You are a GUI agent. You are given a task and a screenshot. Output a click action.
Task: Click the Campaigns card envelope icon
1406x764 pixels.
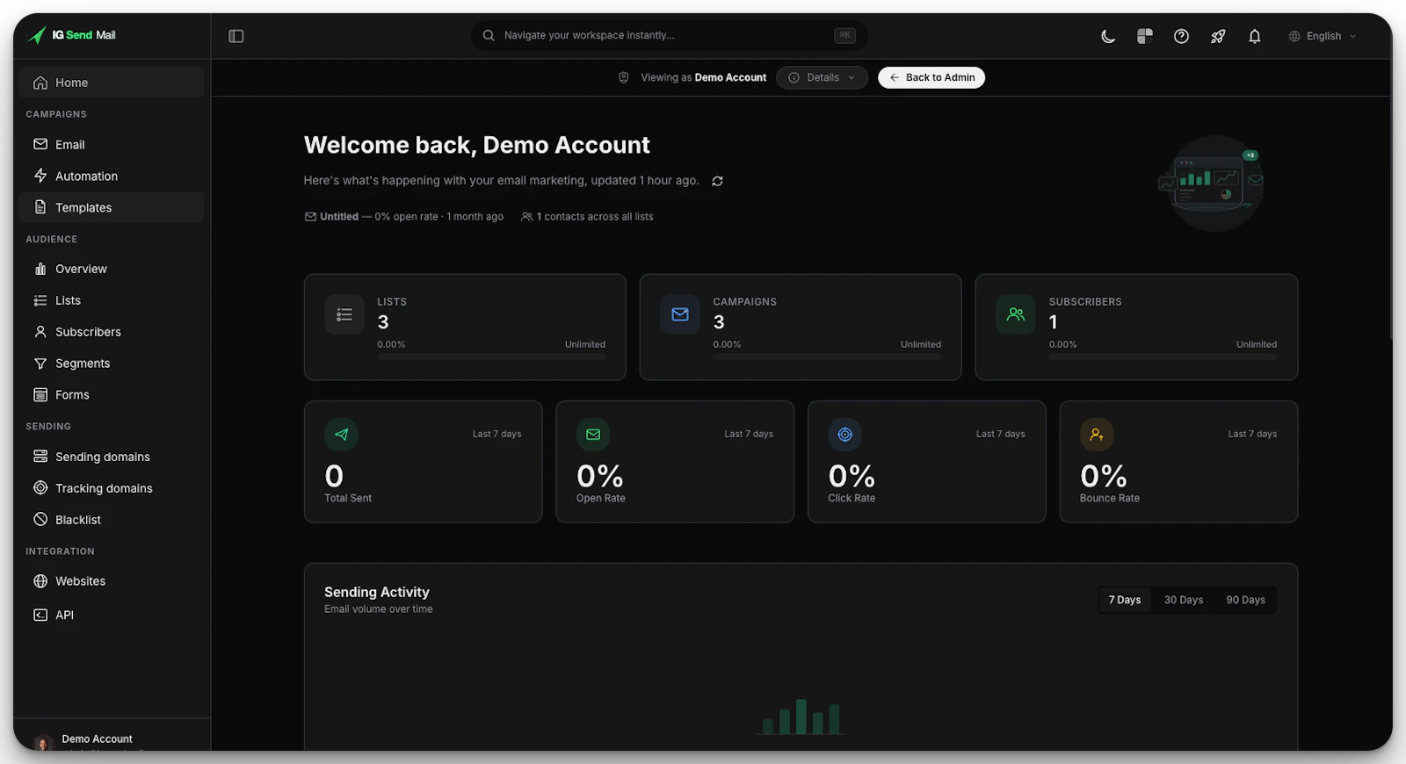pyautogui.click(x=680, y=314)
